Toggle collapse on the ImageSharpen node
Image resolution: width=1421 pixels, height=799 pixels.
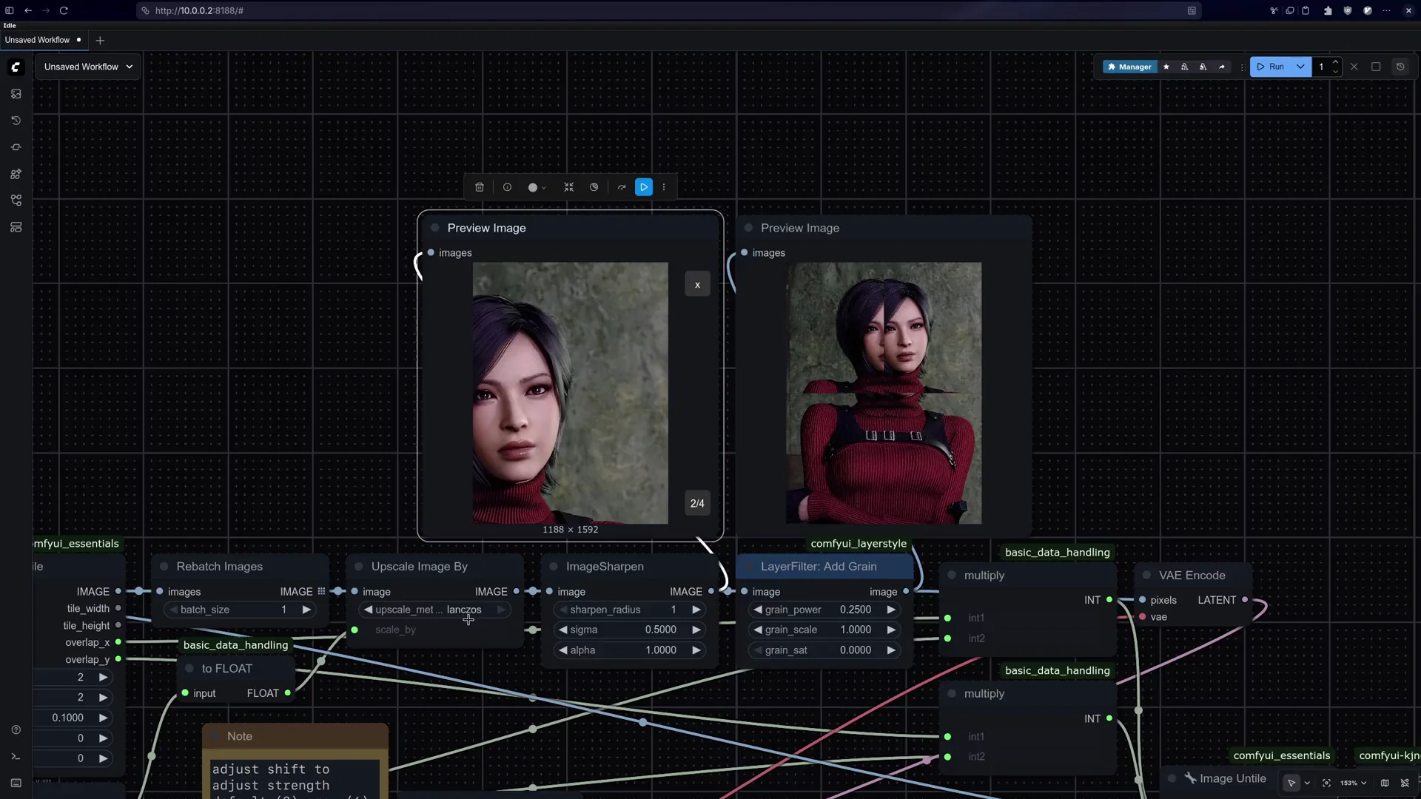coord(554,567)
